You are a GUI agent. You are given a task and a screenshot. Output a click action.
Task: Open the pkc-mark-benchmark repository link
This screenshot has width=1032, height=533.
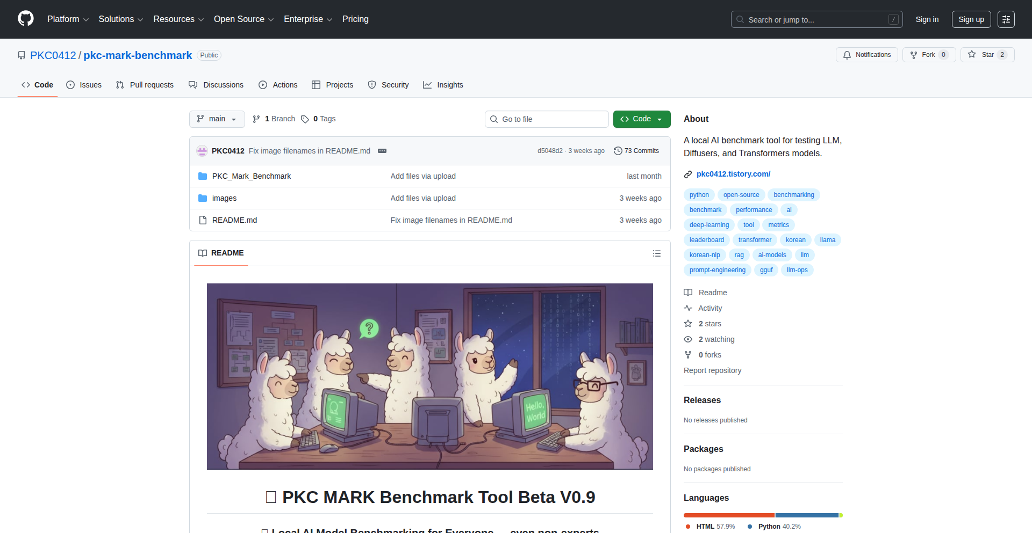click(x=138, y=55)
